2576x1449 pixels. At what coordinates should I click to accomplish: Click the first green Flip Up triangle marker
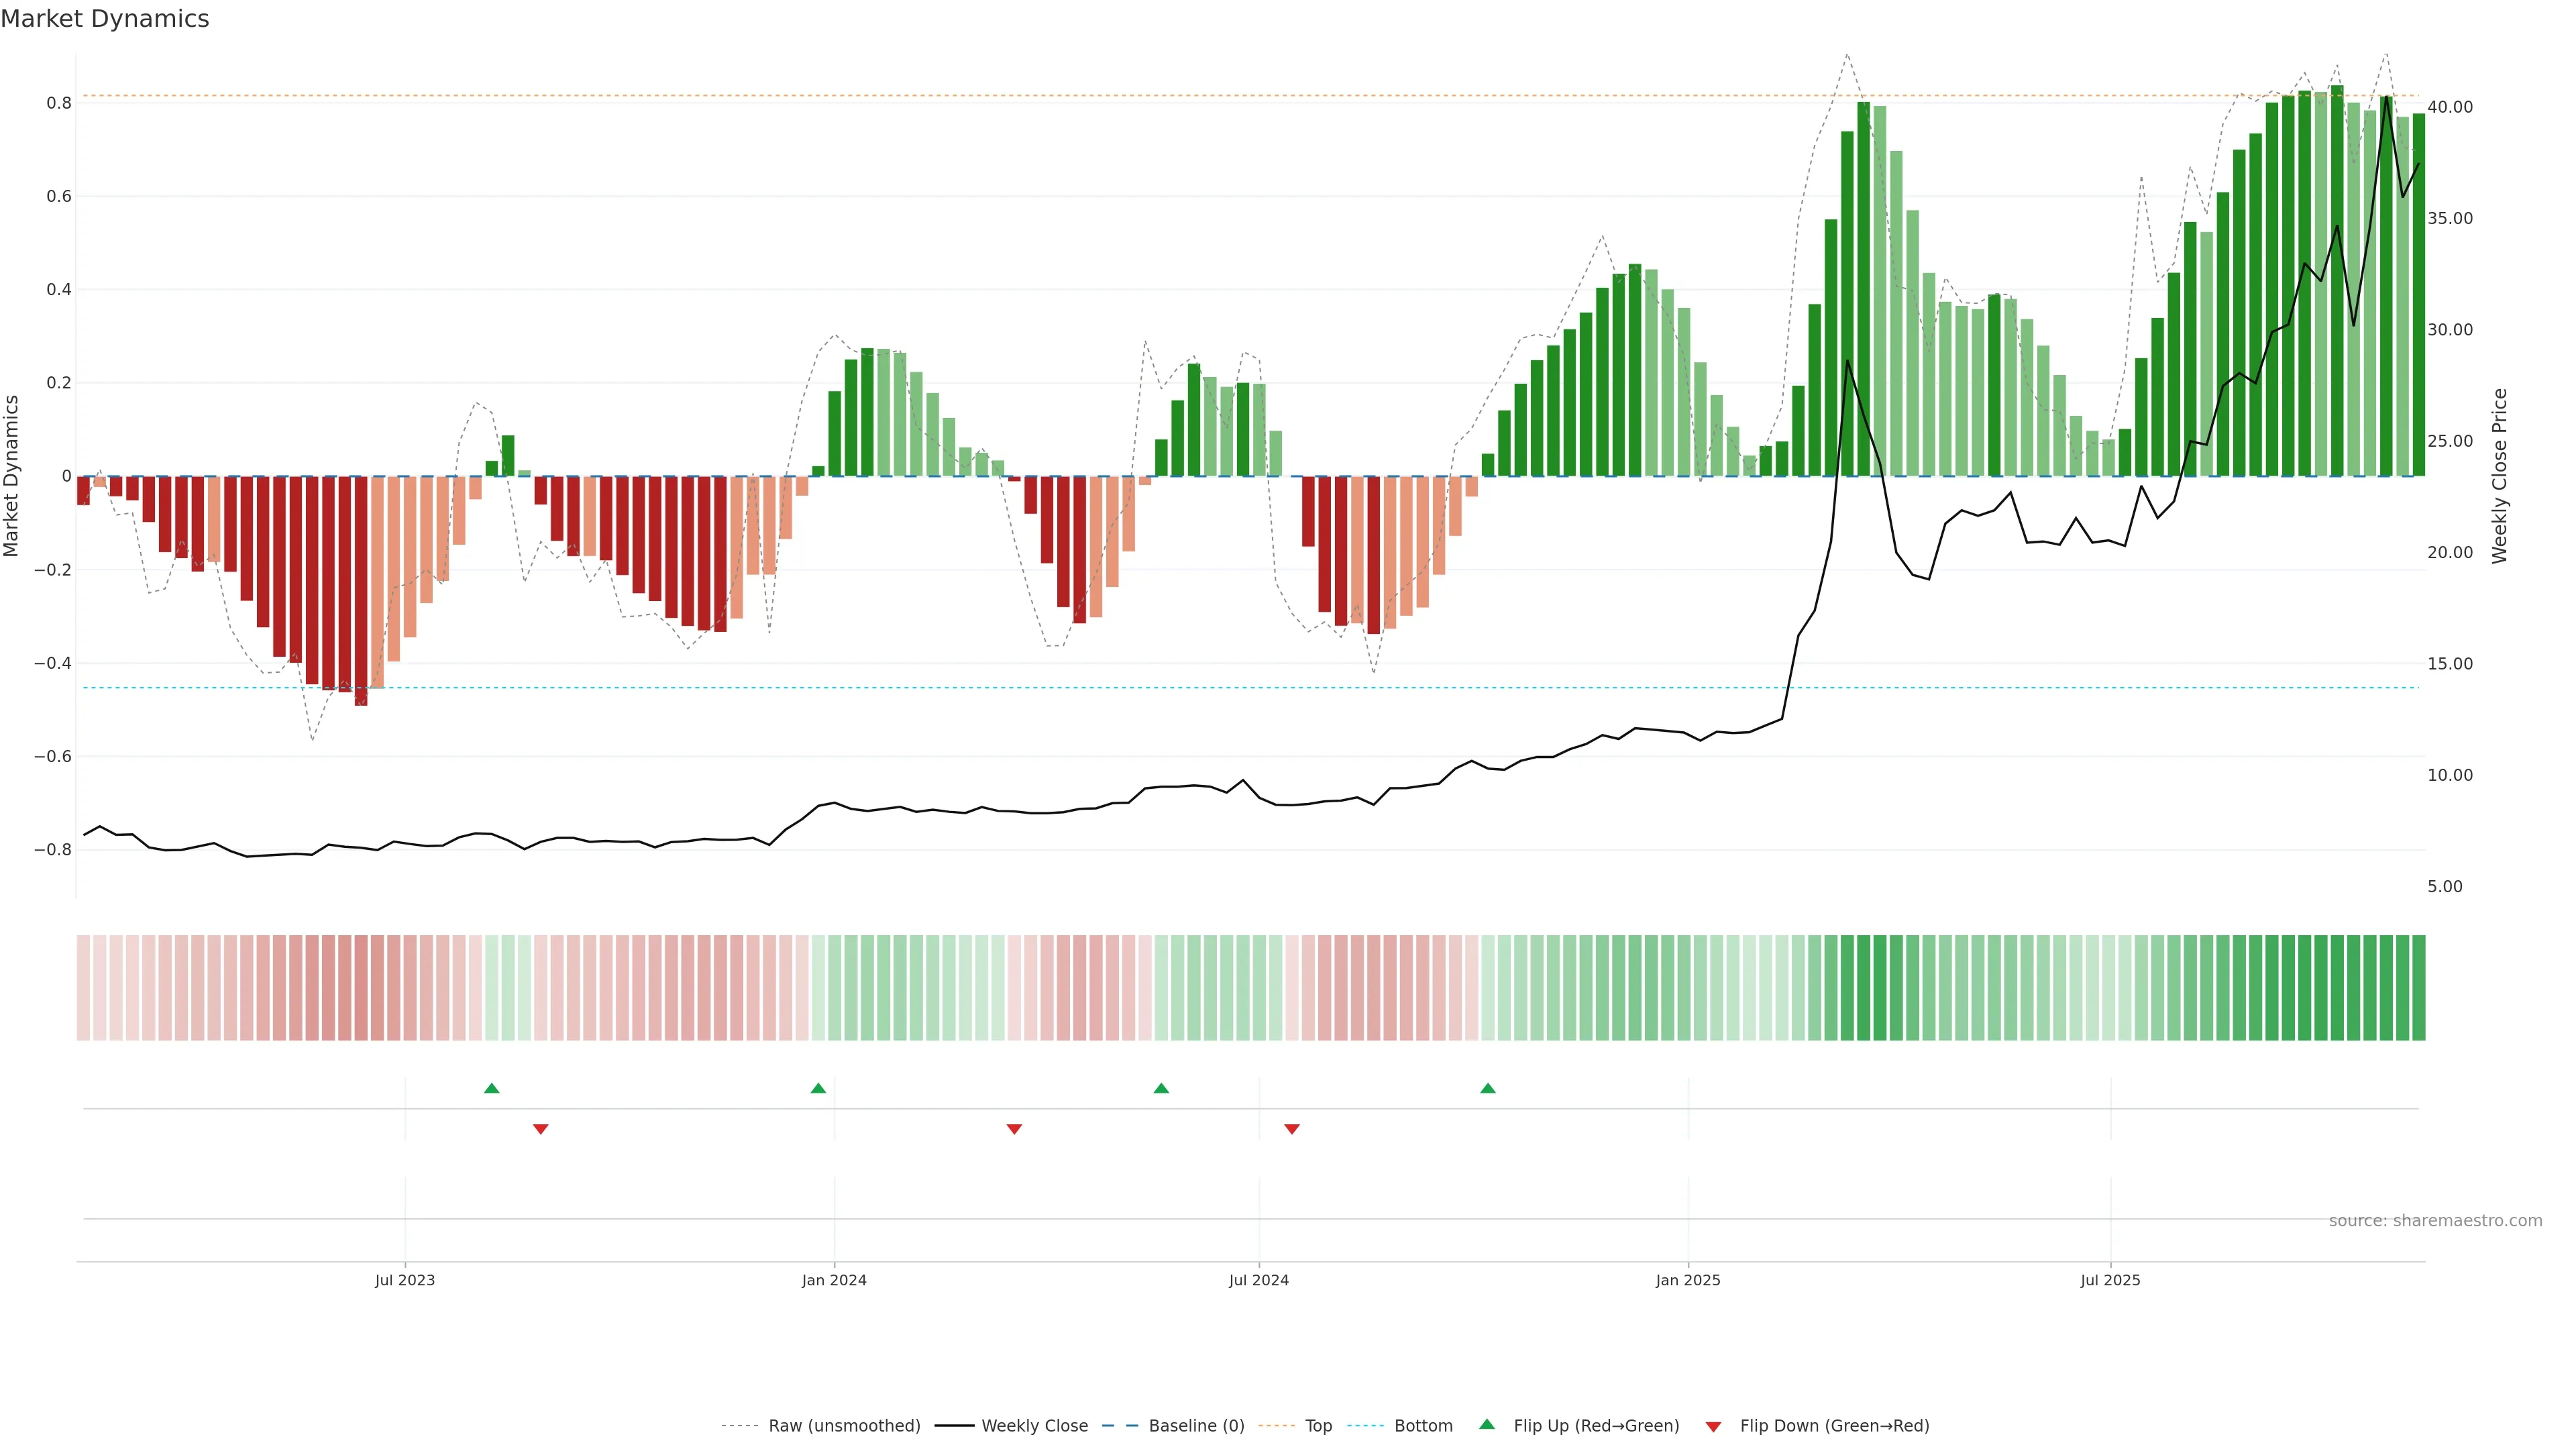point(491,1088)
